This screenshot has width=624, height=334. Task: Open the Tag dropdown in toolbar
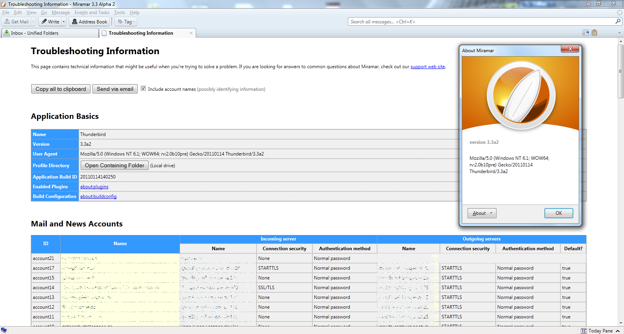point(126,22)
